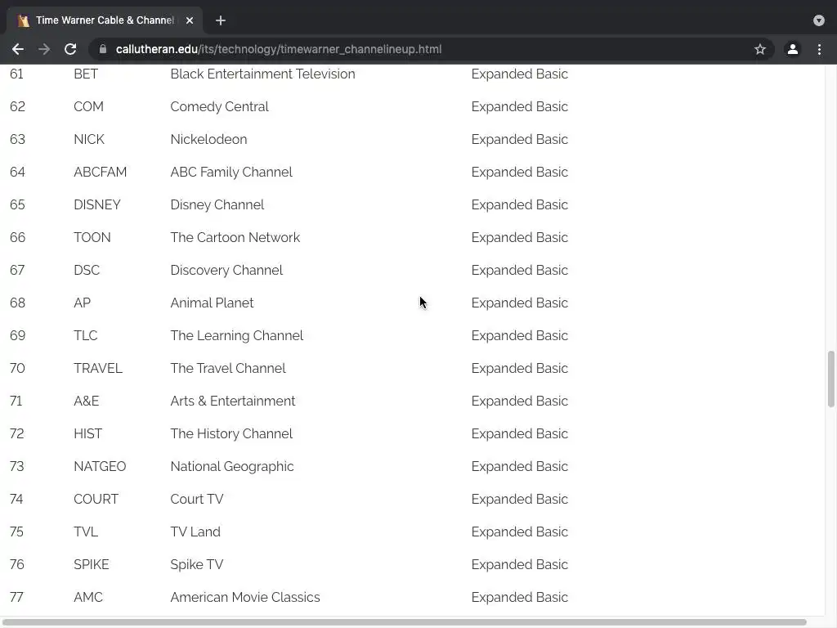Click the Discovery Channel row text

(226, 270)
